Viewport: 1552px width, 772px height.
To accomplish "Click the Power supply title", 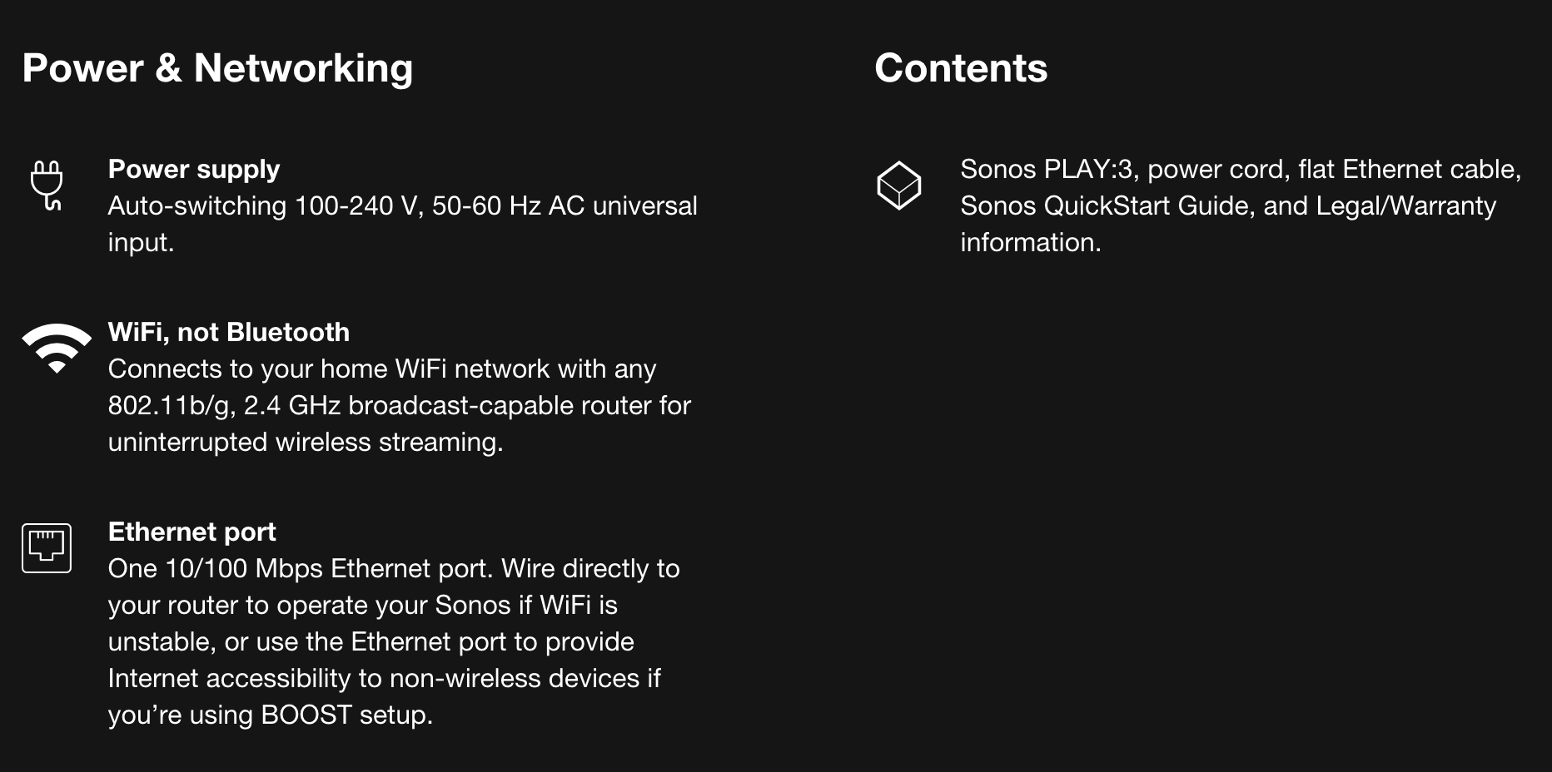I will 194,170.
